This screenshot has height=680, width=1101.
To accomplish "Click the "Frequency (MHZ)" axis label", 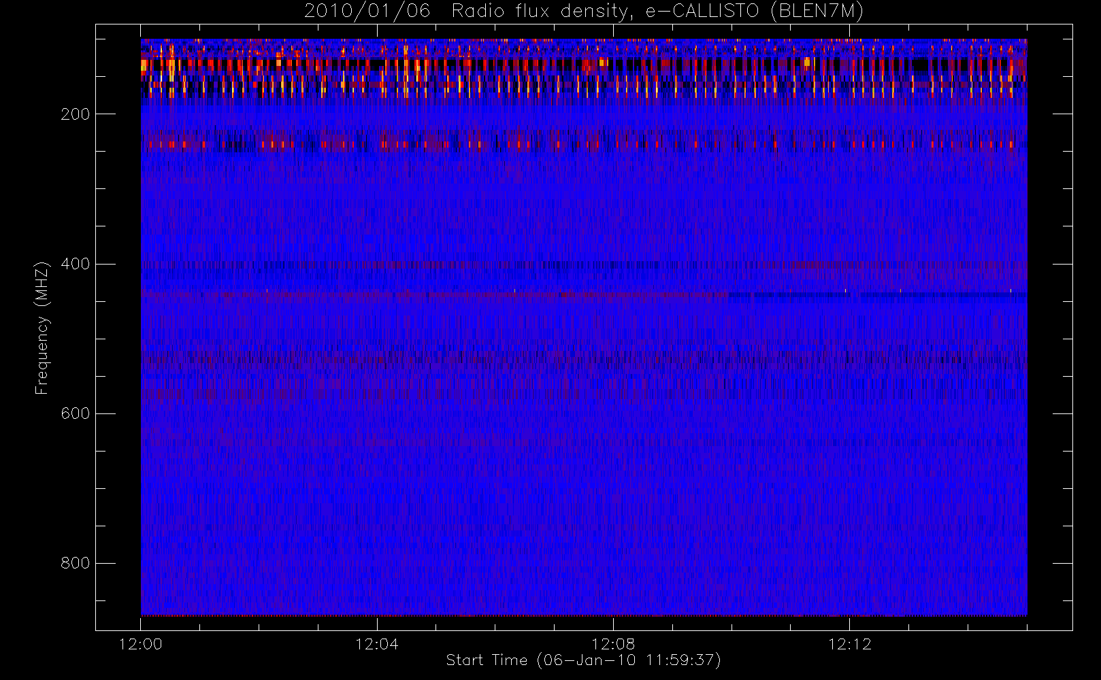I will [42, 328].
